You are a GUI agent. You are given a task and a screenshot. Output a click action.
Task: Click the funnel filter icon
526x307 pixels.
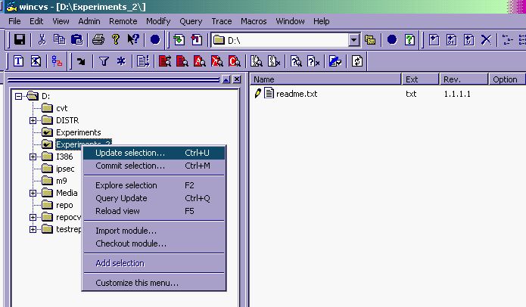tap(104, 61)
